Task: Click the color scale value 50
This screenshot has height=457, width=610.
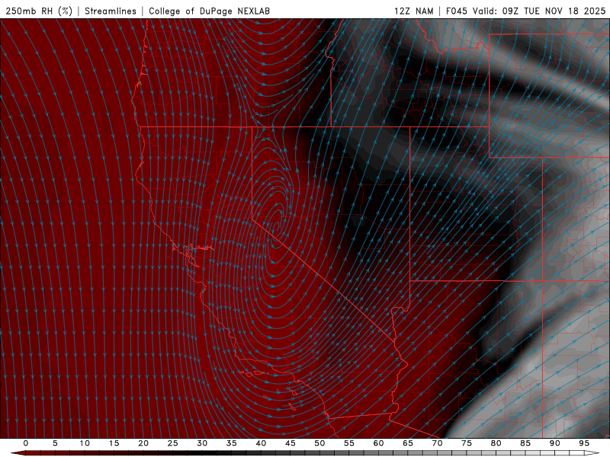Action: [319, 443]
